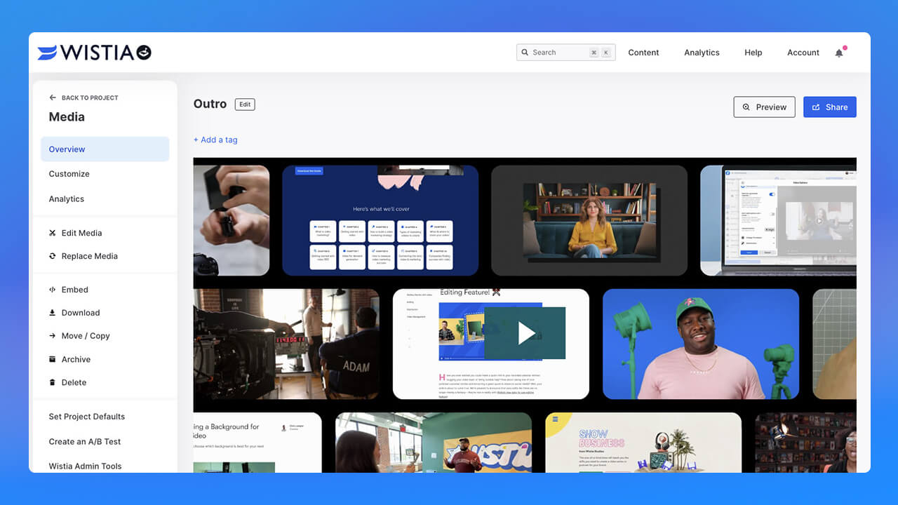Click the Share button's export icon
Viewport: 898px width, 505px height.
click(x=816, y=107)
